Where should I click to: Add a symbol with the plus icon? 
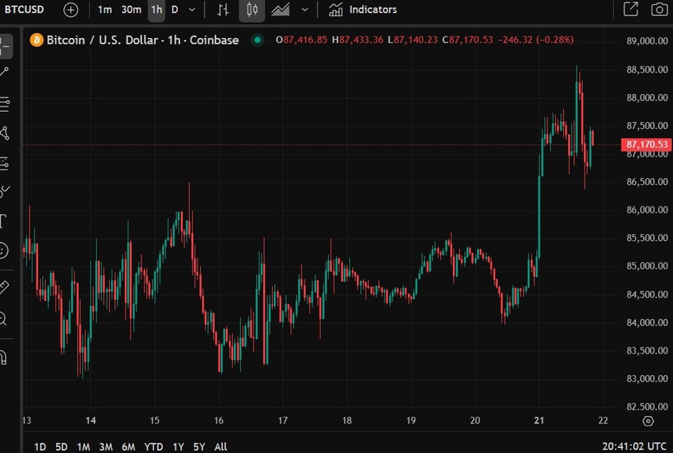tap(71, 10)
